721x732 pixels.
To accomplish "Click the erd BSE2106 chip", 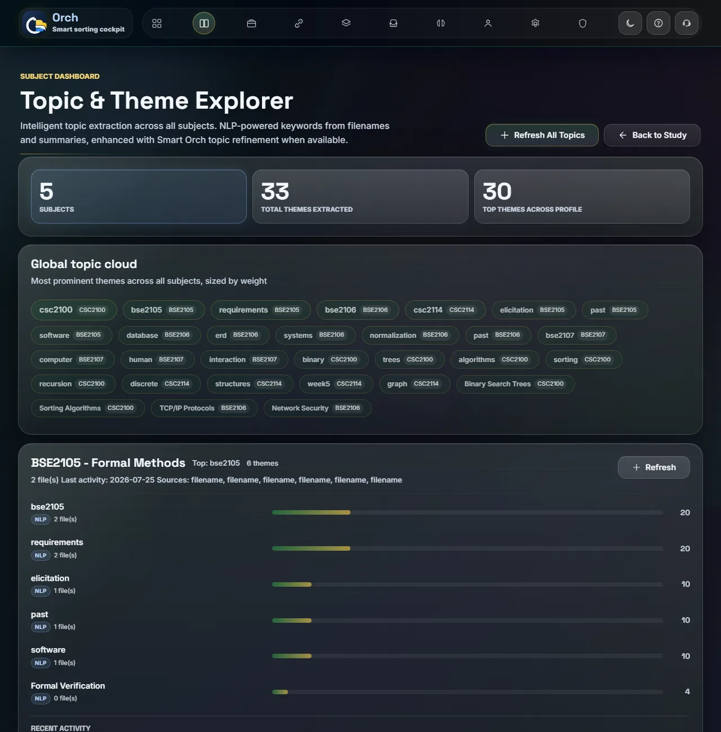I will [238, 335].
